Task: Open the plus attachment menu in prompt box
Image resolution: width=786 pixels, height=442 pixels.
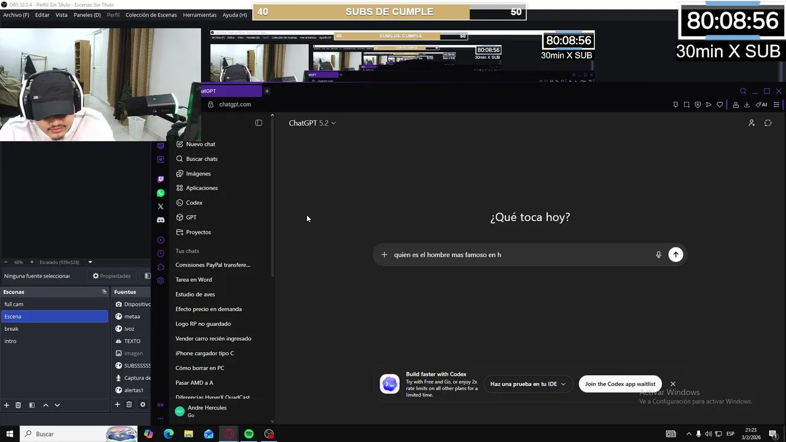Action: click(x=384, y=255)
